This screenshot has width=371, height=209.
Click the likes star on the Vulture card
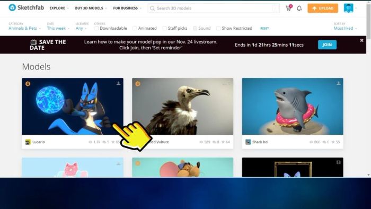tap(223, 142)
